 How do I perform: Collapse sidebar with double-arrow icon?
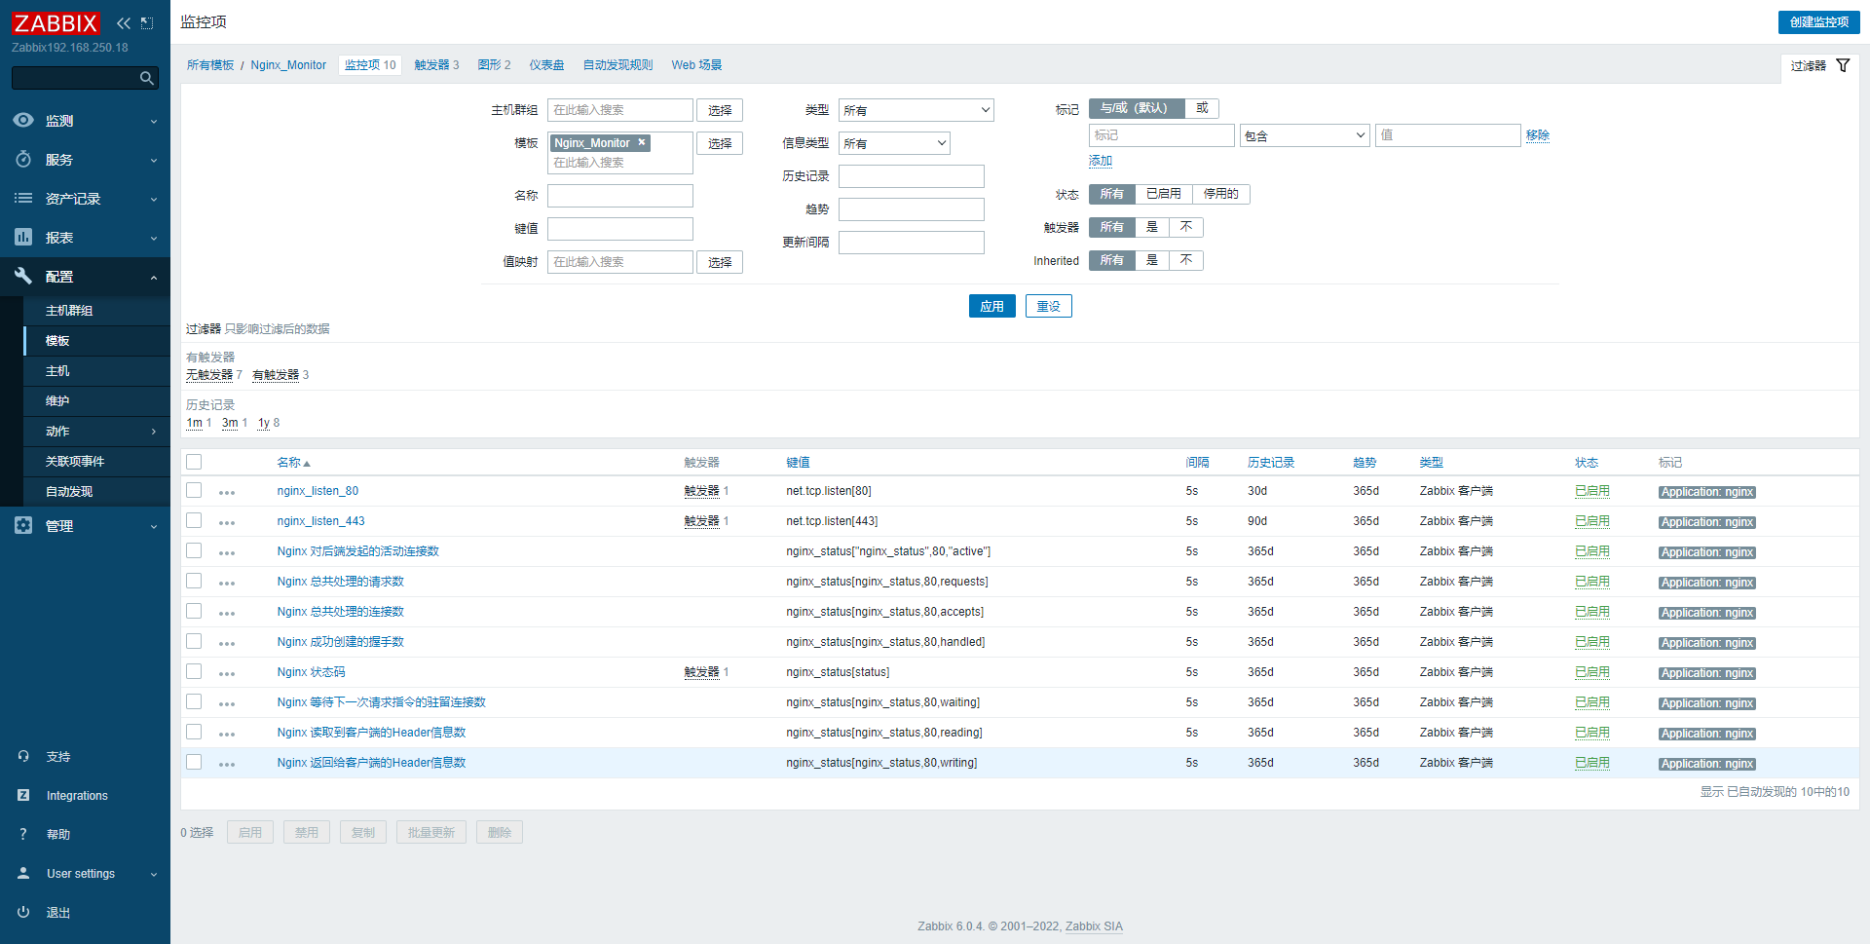[x=124, y=23]
